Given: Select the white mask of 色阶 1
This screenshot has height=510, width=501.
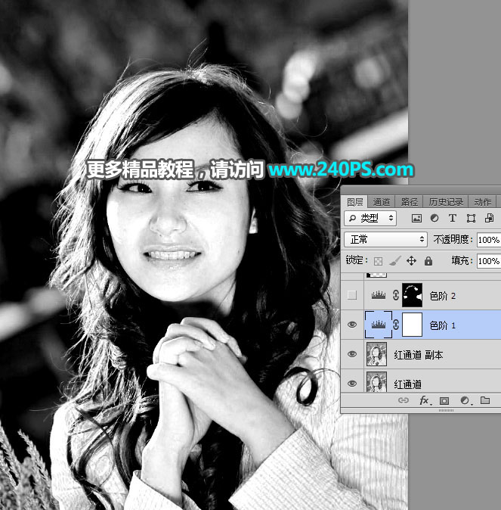Looking at the screenshot, I should coord(410,325).
